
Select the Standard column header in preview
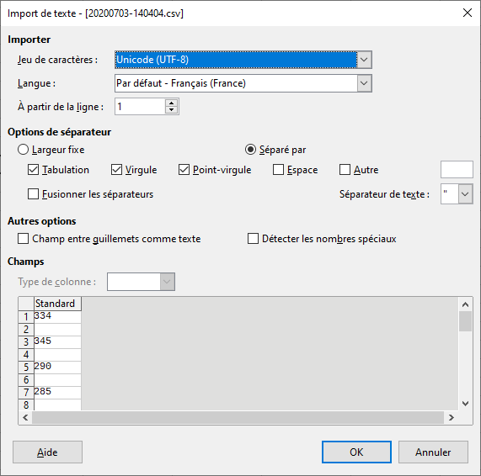click(57, 304)
